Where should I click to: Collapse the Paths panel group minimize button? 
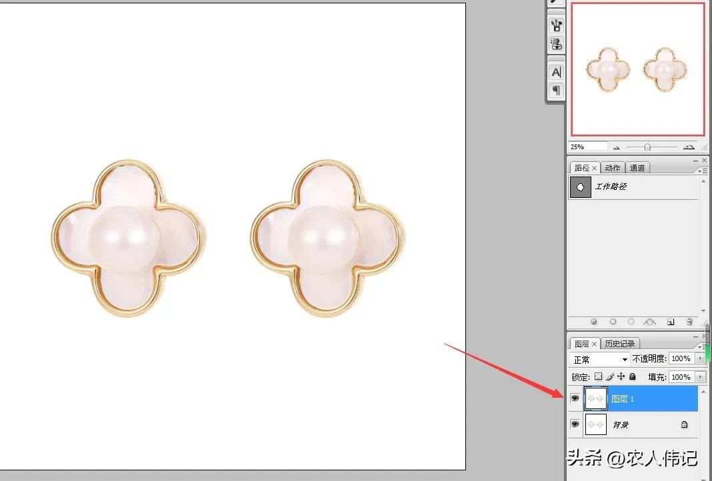[695, 161]
